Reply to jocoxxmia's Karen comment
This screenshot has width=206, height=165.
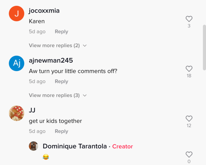[x=61, y=31]
